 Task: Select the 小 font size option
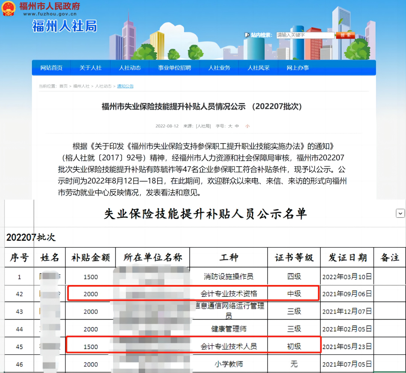[247, 126]
